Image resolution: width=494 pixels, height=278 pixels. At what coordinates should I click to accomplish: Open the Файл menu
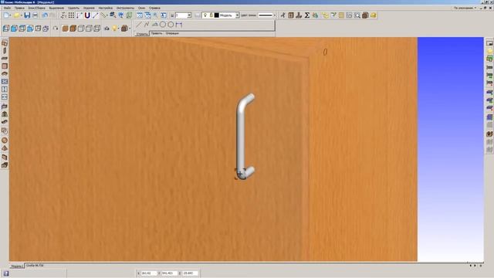(x=7, y=8)
